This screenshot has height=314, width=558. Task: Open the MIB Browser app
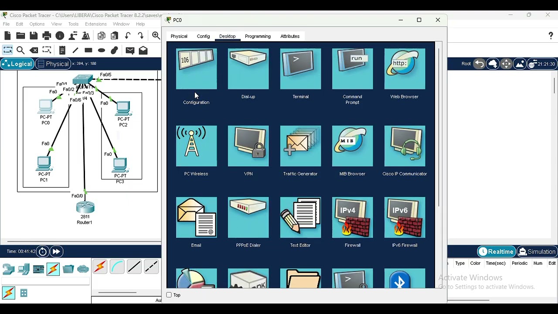pos(353,146)
